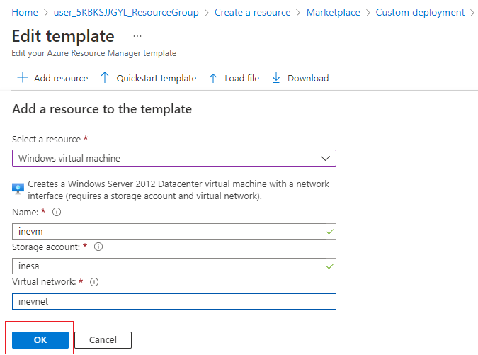Viewport: 478px width, 355px height.
Task: Click the Quickstart template up-arrow icon
Action: 105,78
